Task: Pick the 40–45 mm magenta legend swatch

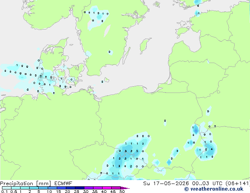Action: pyautogui.click(x=107, y=188)
